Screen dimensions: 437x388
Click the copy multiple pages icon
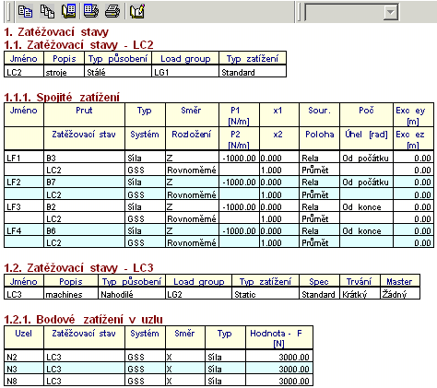tap(47, 12)
